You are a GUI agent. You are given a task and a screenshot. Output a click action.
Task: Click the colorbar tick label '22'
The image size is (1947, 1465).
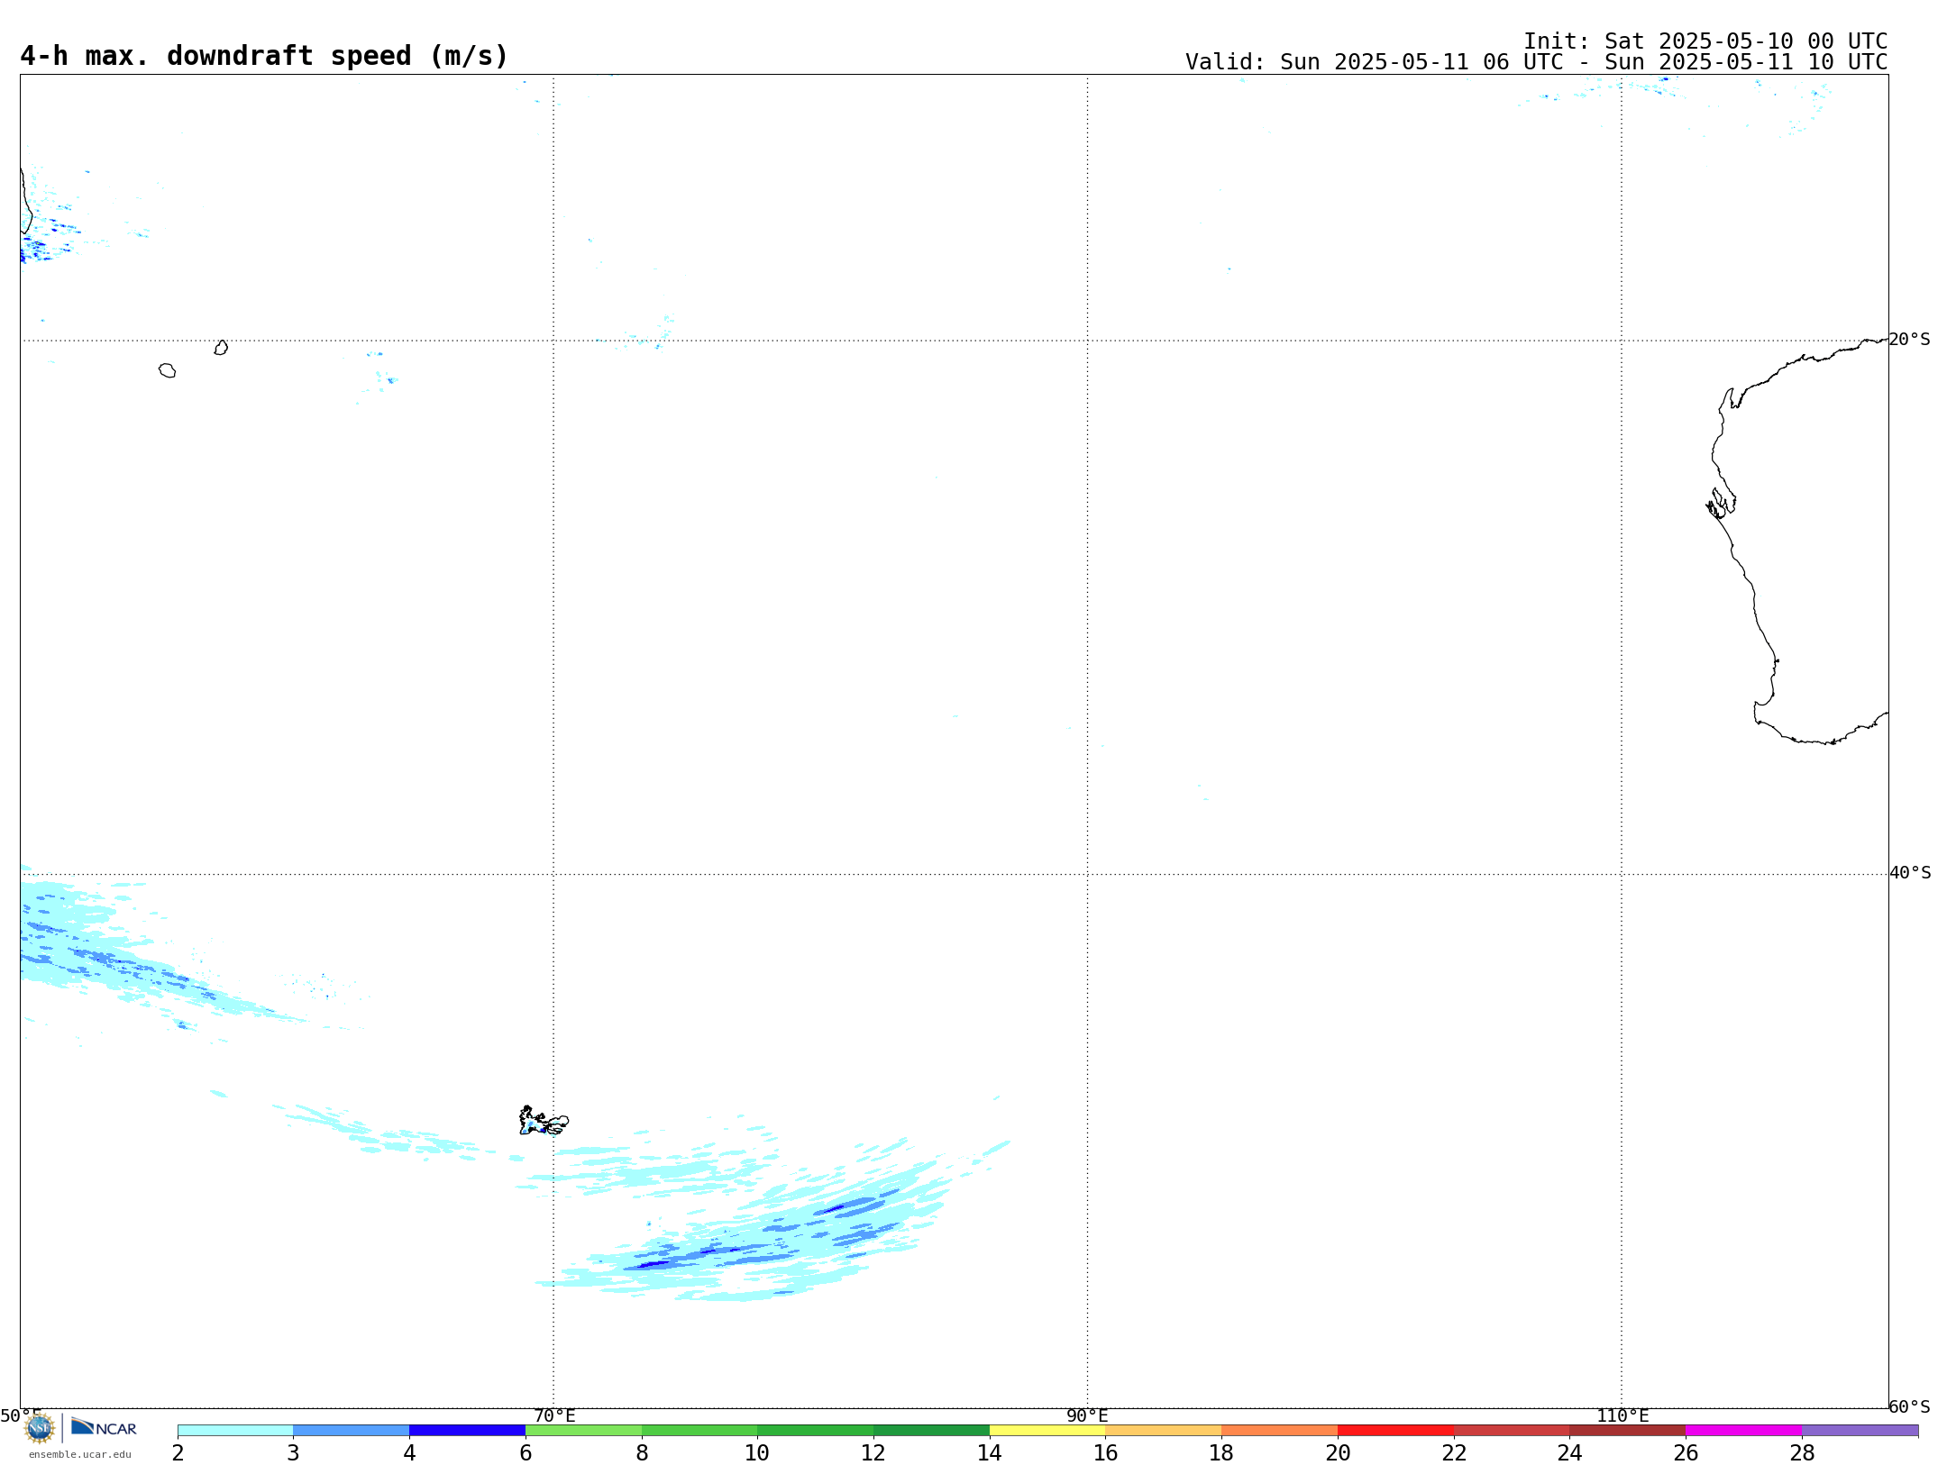point(1454,1452)
